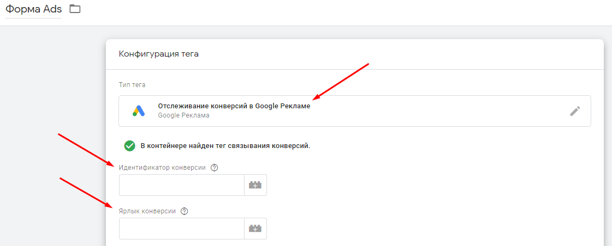
Task: Click the text В контейнере найден тег связывания конверсий
Action: [225, 146]
